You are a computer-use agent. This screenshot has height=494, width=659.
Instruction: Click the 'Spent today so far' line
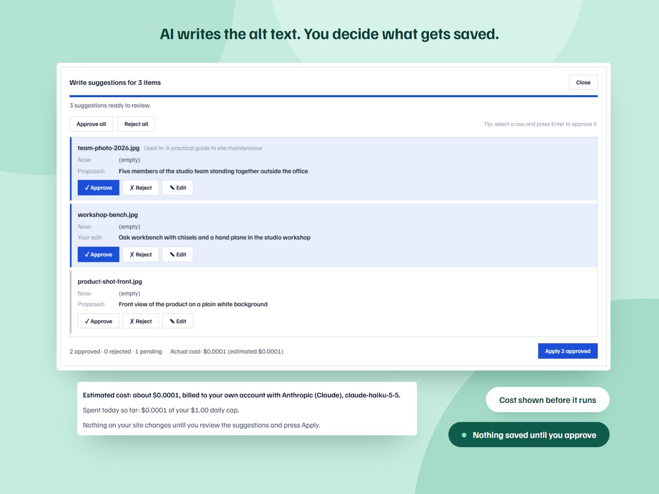pyautogui.click(x=161, y=410)
